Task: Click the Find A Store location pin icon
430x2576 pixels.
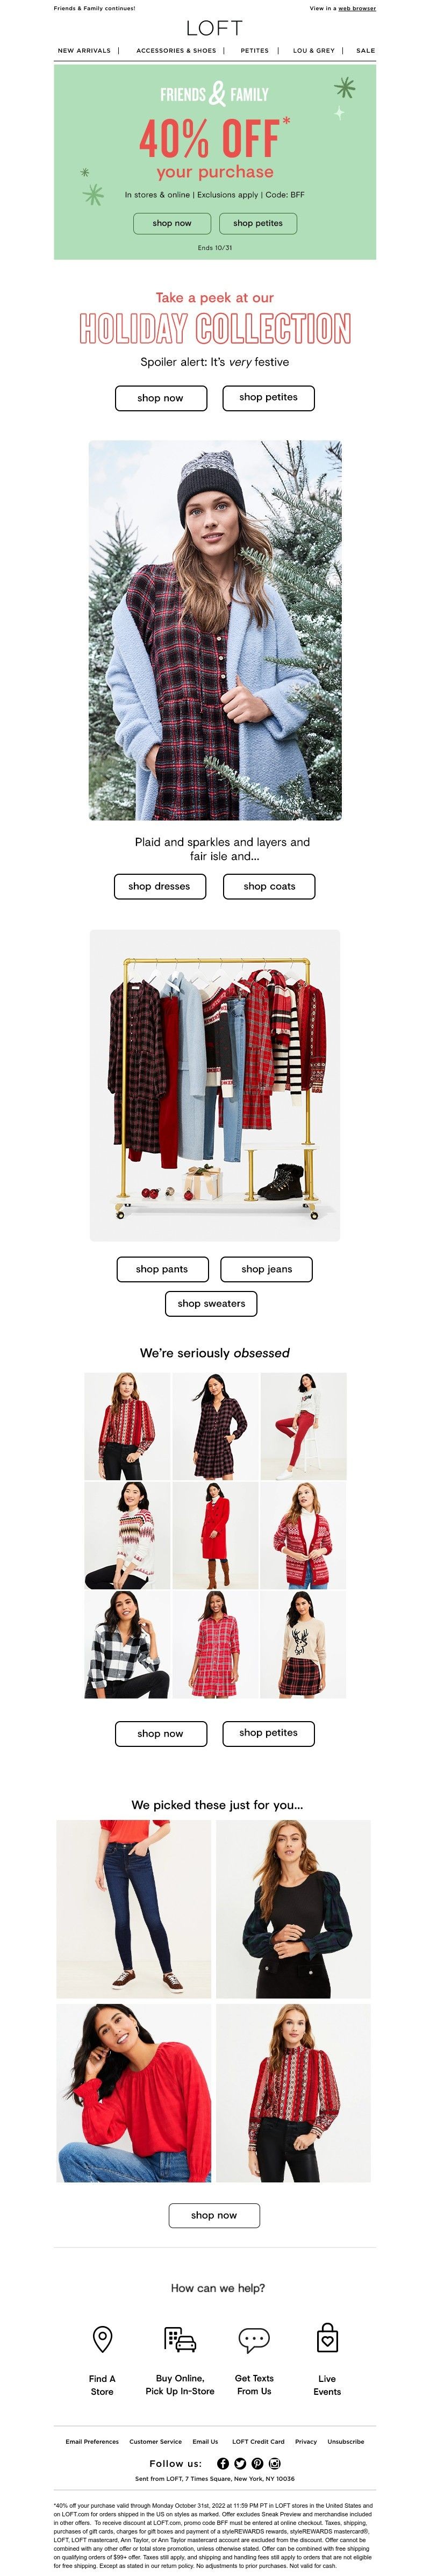Action: (102, 2339)
